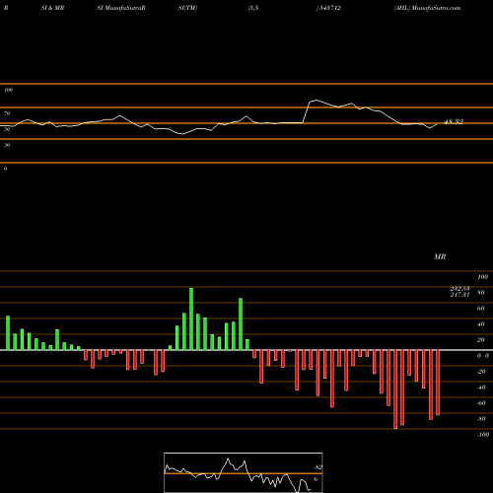493x493 pixels.
Task: Click the SI & MR header text
Action: (x=52, y=8)
